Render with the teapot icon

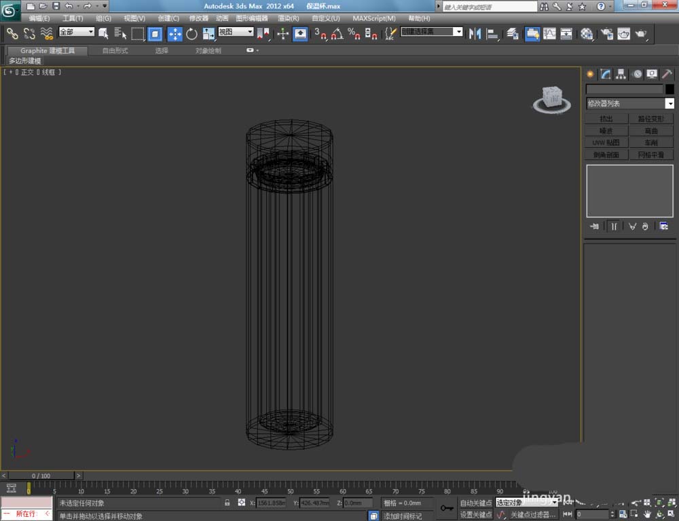coord(640,33)
